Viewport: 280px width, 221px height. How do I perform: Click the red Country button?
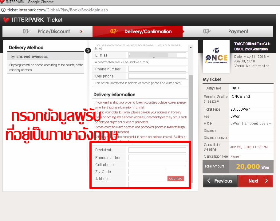[176, 179]
